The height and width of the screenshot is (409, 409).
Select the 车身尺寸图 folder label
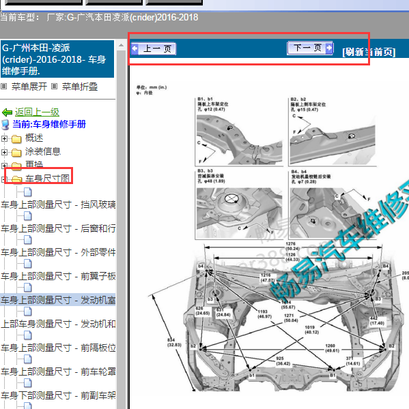[48, 179]
